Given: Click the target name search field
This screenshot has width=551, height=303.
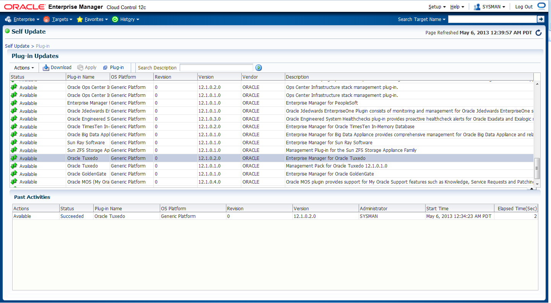Looking at the screenshot, I should [492, 19].
